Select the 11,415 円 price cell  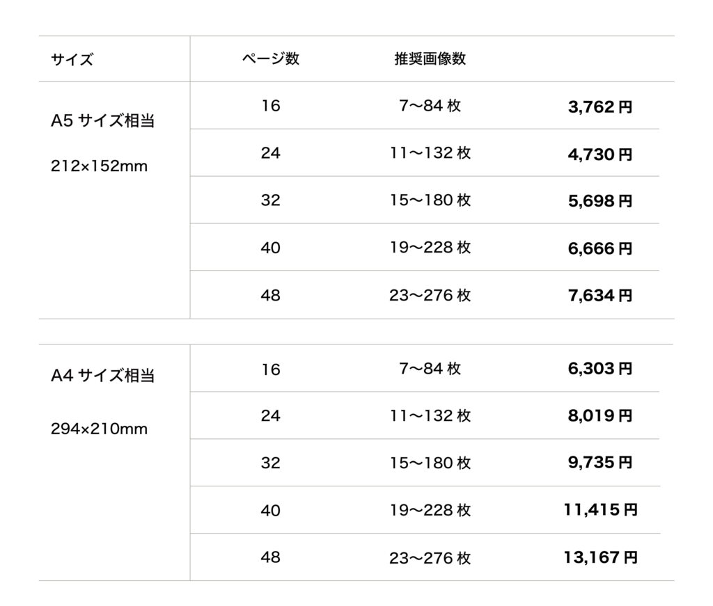click(x=600, y=510)
